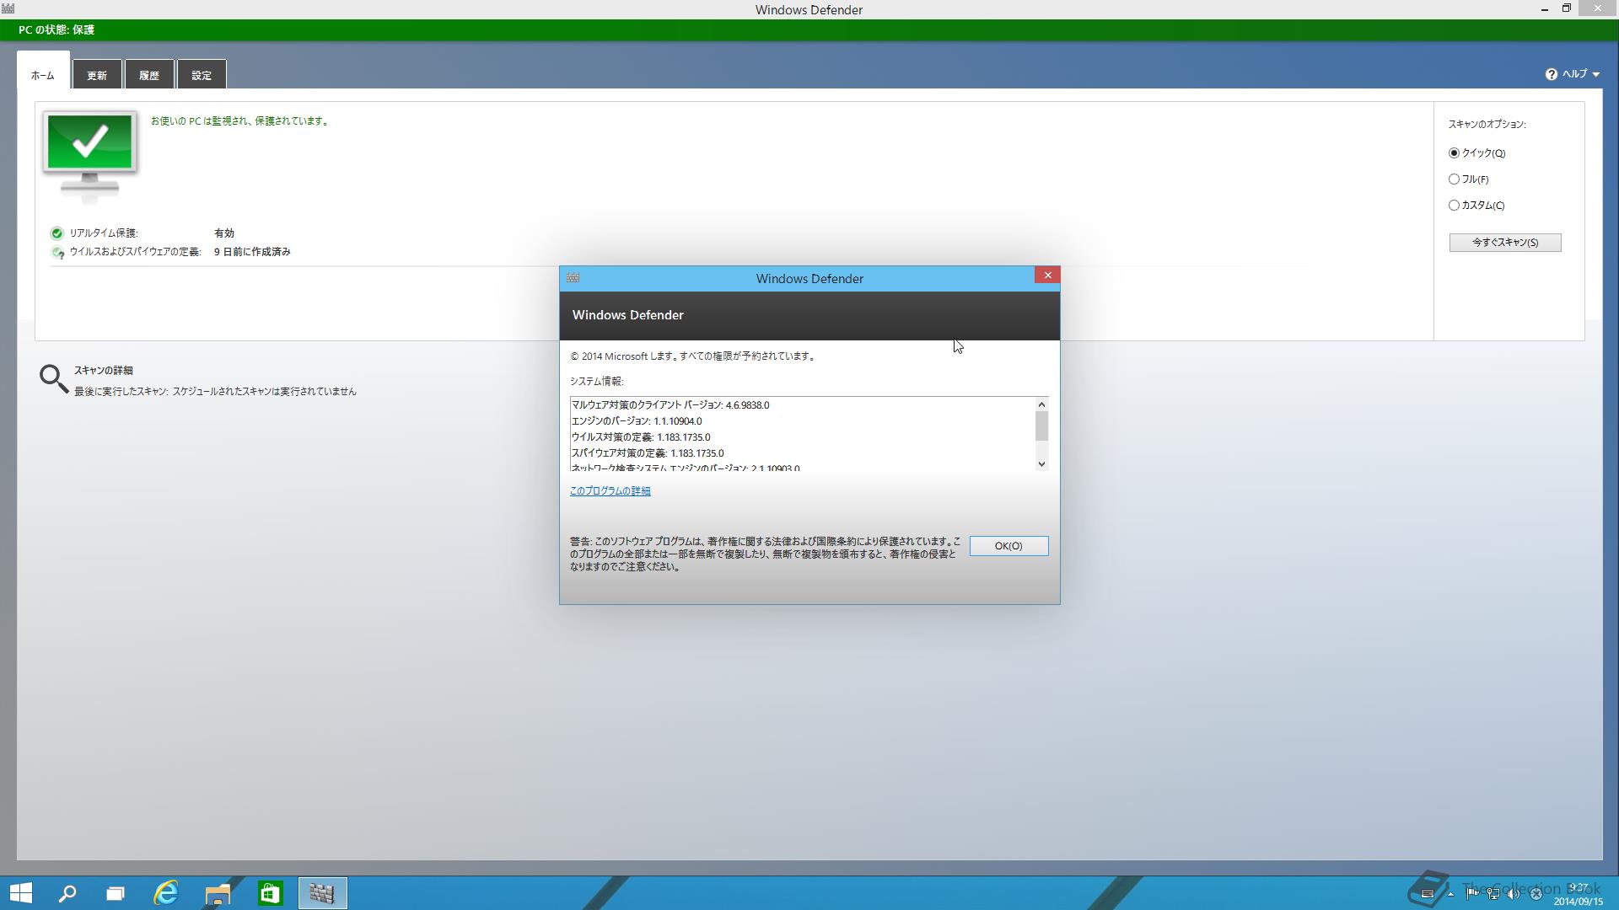Select Windows Defender taskbar button

pyautogui.click(x=322, y=893)
